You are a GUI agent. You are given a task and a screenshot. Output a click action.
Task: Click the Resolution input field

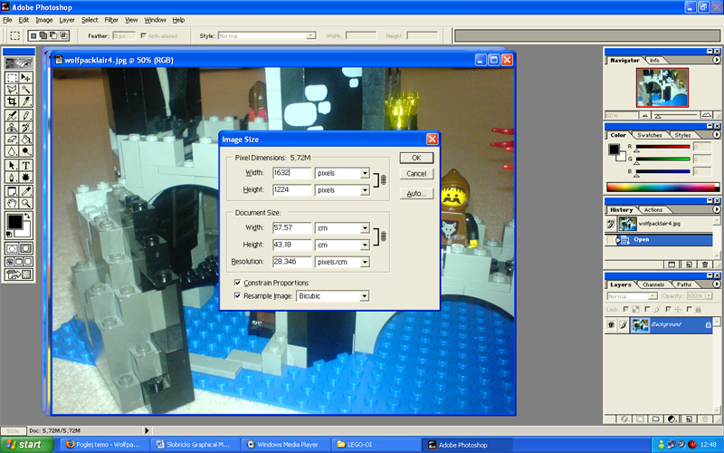[291, 262]
